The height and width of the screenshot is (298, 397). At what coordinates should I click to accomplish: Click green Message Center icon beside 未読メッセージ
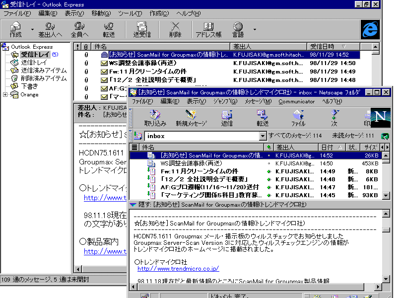[385, 136]
